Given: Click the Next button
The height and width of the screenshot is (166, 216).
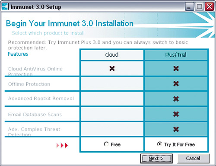Looking at the screenshot, I should click(156, 159).
